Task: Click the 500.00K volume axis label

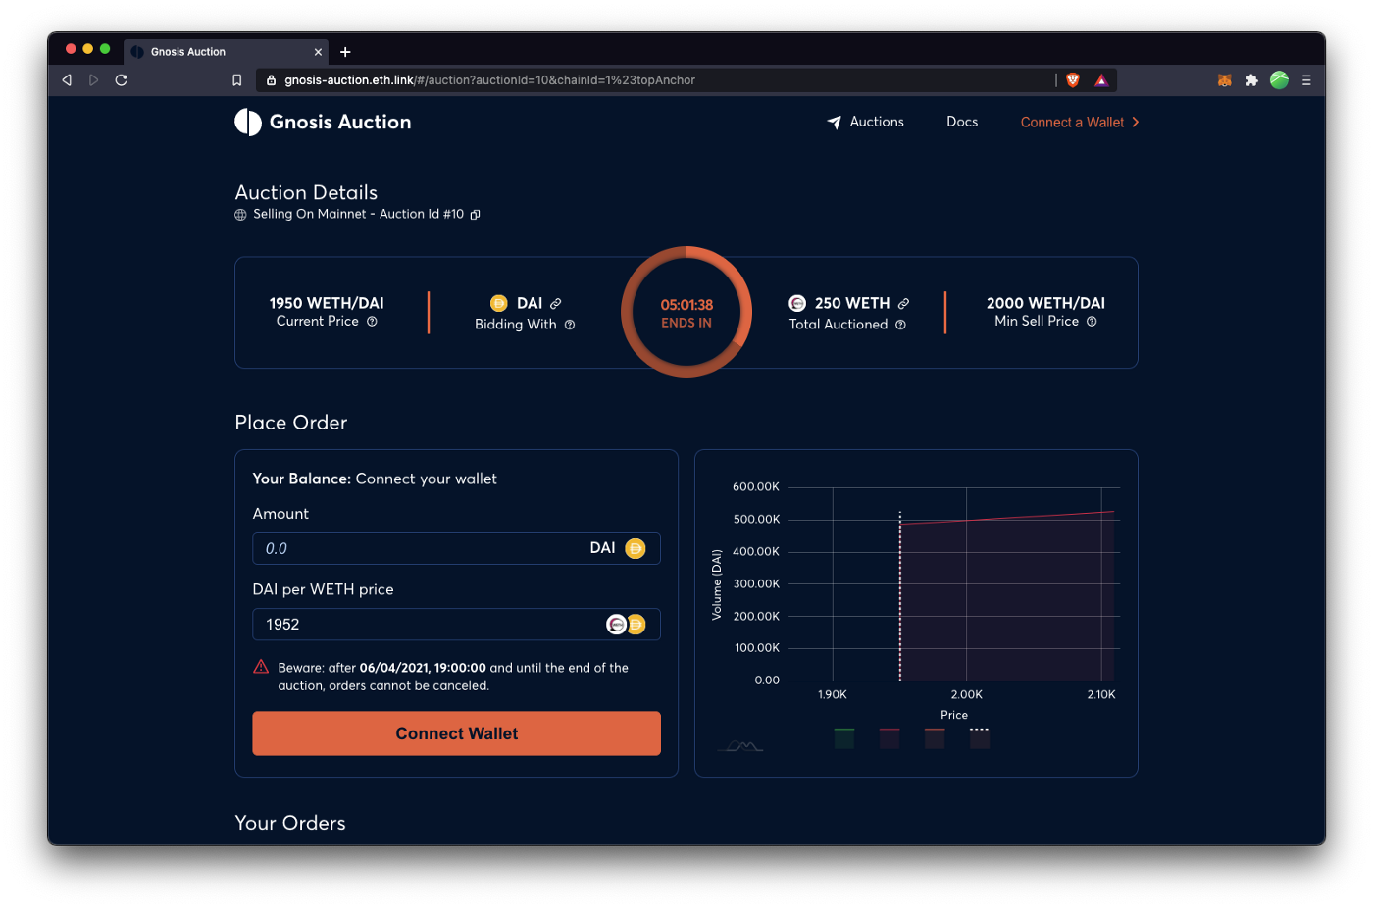Action: click(756, 519)
